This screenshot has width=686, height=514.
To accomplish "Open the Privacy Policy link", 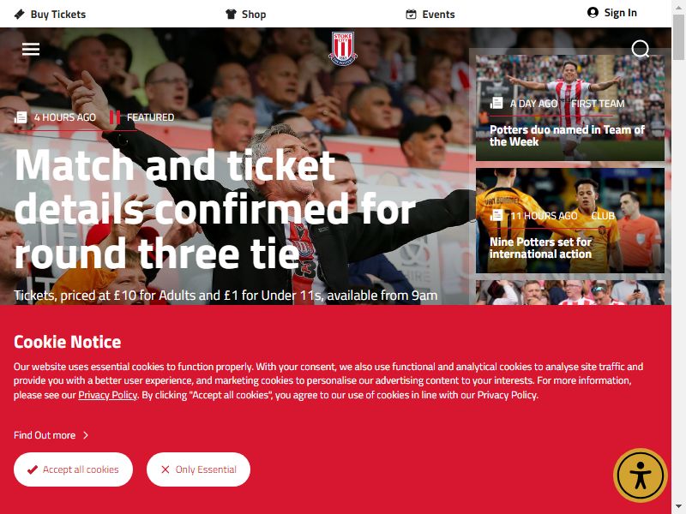I will point(108,395).
